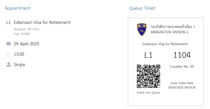This screenshot has height=109, width=210.
Task: Click the Check Your Queue label
Action: [148, 92]
